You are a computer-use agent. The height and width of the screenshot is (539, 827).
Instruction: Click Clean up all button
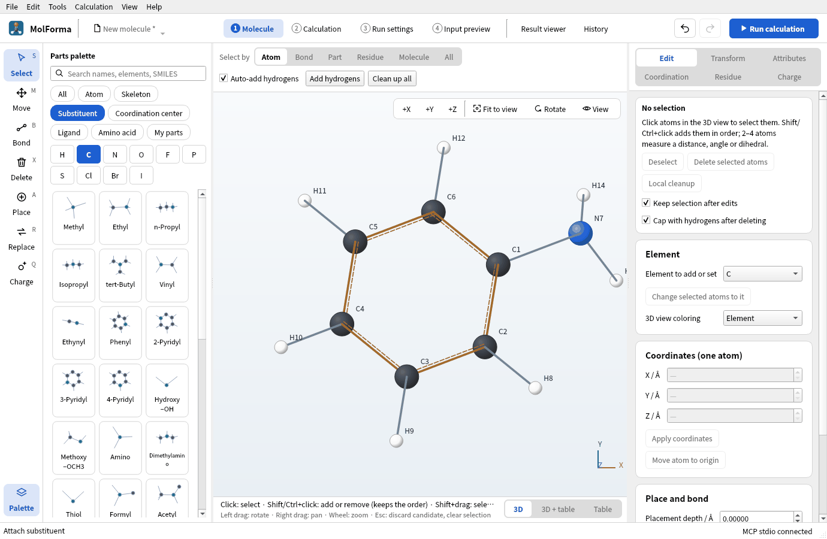[392, 78]
